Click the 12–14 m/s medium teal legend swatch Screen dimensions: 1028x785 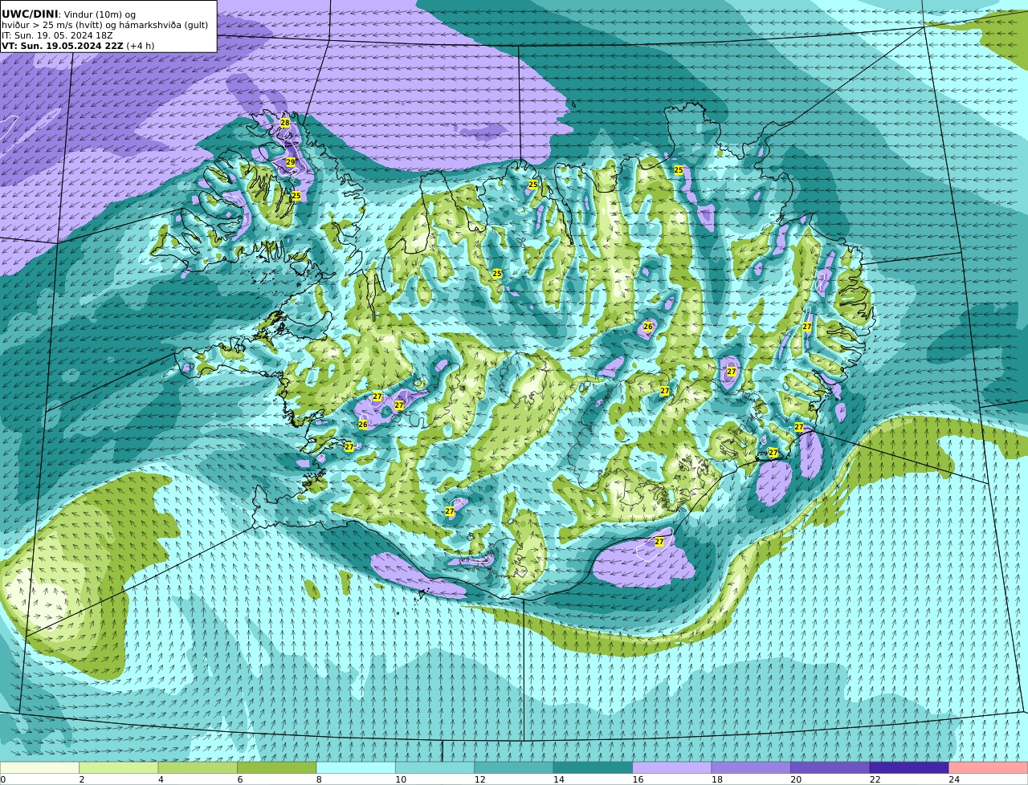(514, 767)
